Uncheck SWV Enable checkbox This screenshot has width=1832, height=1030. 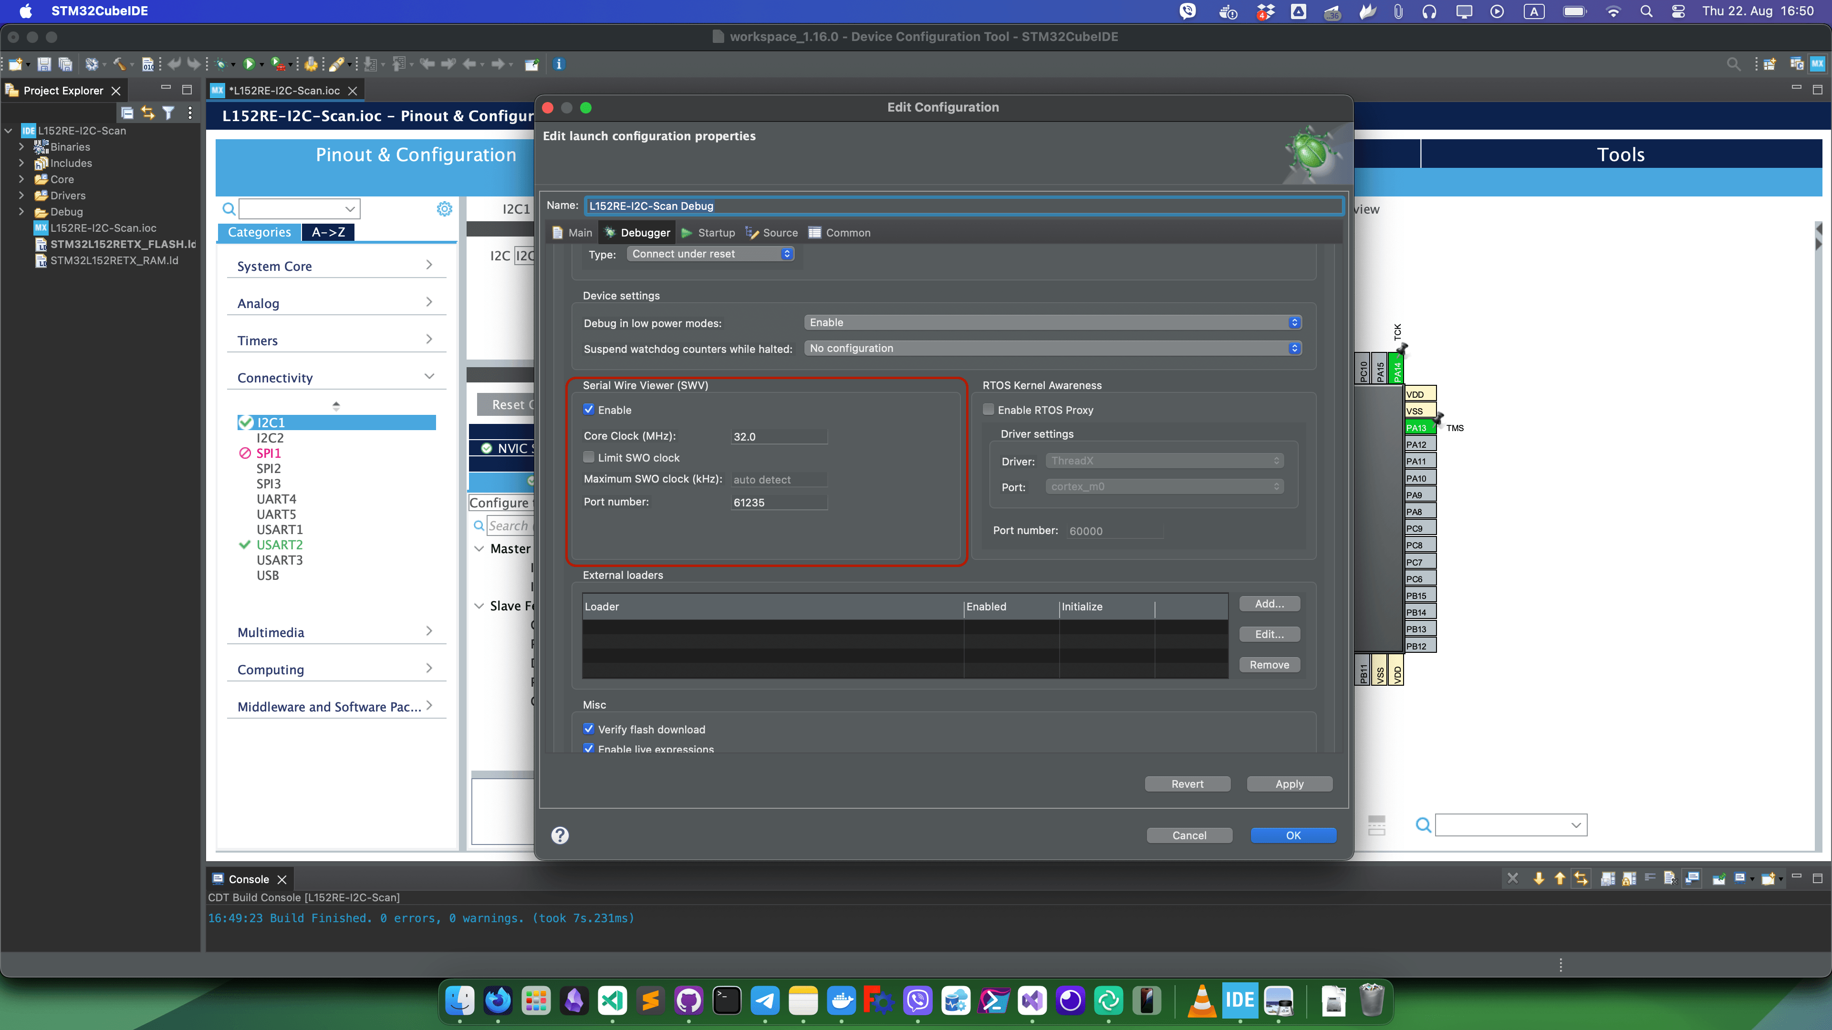[x=589, y=410]
